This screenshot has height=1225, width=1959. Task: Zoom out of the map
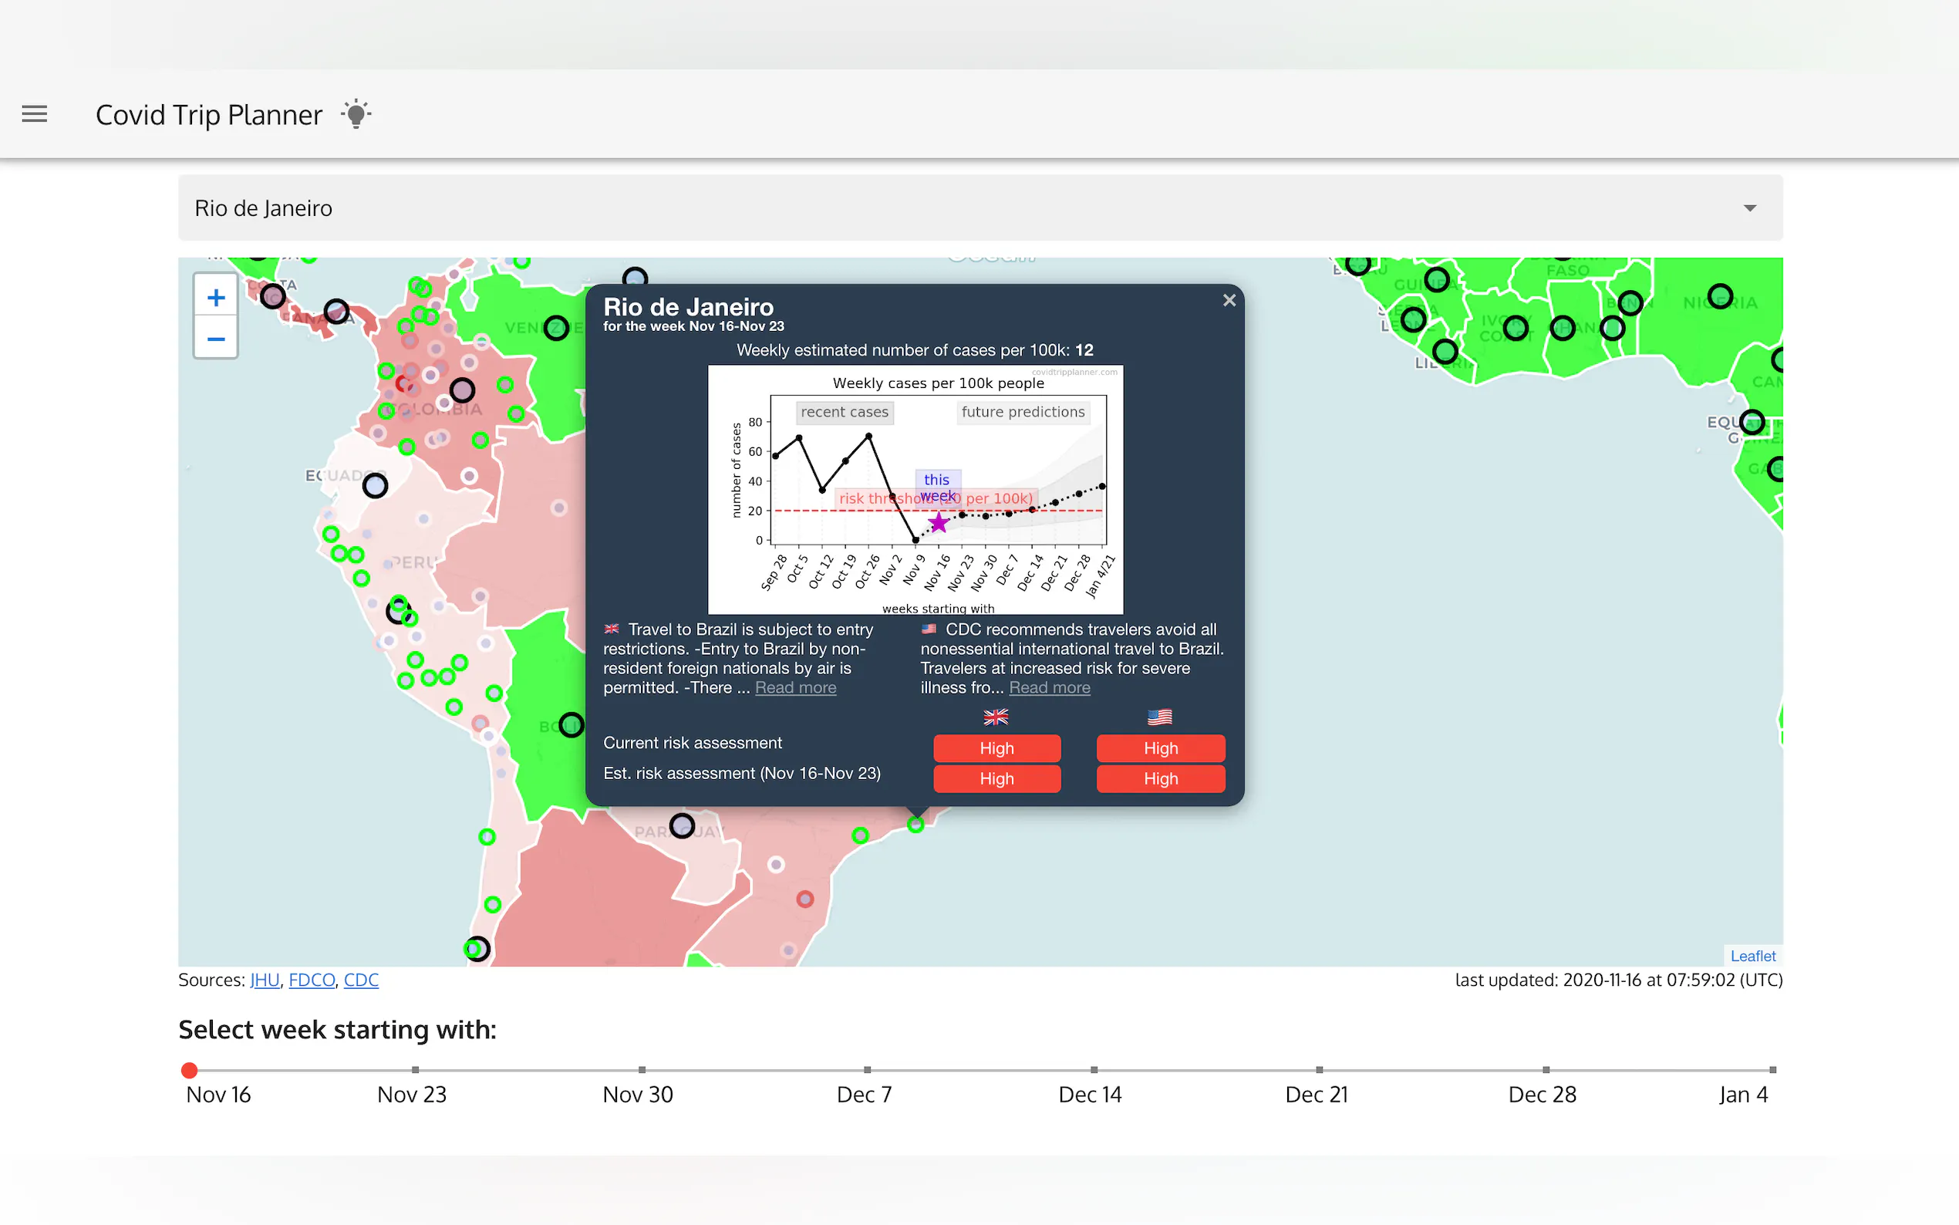pyautogui.click(x=215, y=339)
